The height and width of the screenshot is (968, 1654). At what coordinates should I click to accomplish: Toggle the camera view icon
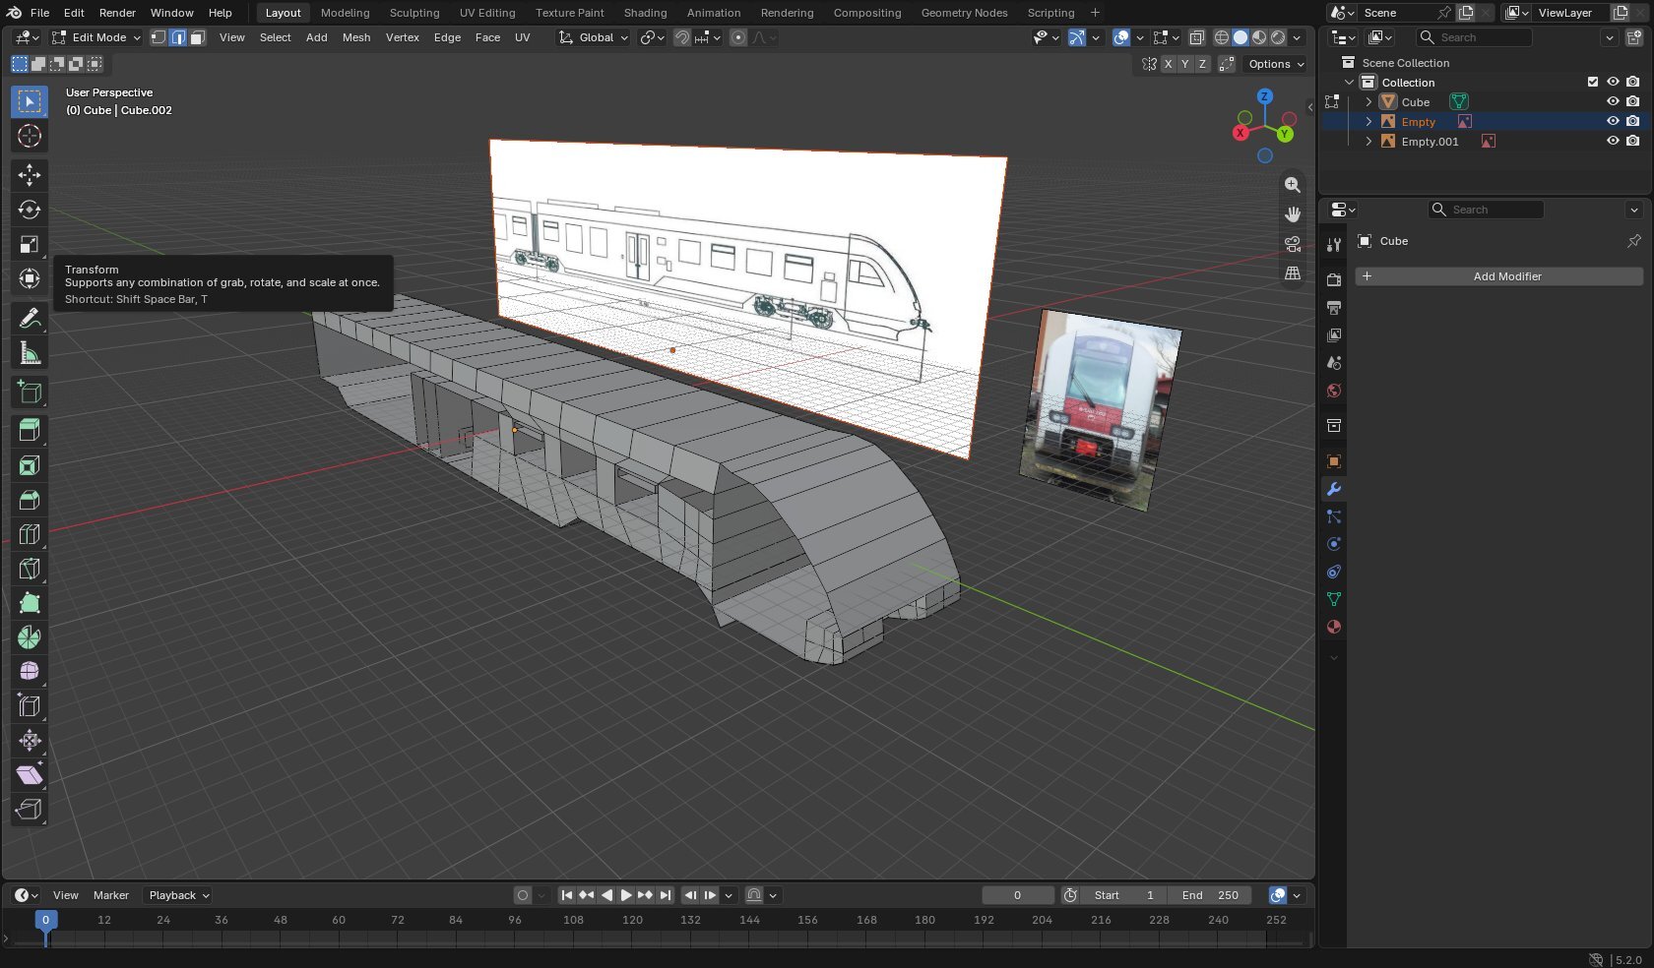tap(1293, 244)
